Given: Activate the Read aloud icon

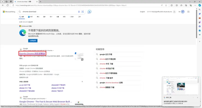Looking at the screenshot, I should (x=162, y=5).
